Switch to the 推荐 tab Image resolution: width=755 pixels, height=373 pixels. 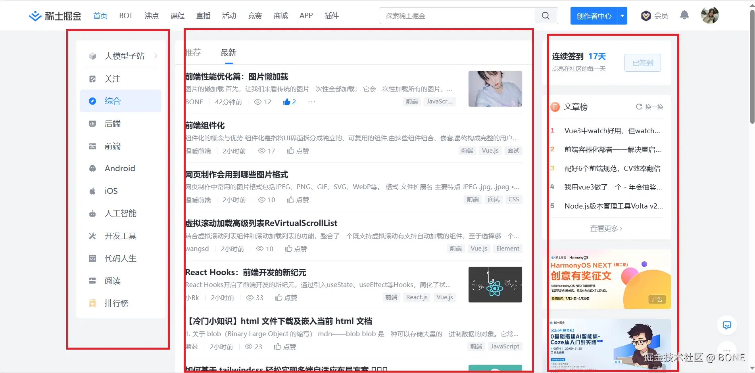(x=193, y=52)
